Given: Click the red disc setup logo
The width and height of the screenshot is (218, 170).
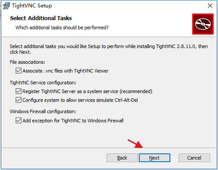Looking at the screenshot, I should [x=203, y=24].
